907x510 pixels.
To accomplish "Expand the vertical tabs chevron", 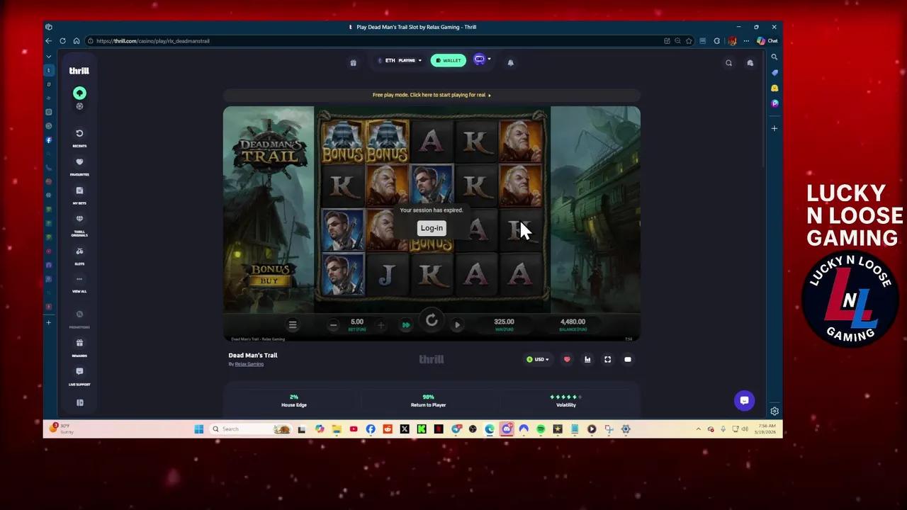I will tap(49, 57).
